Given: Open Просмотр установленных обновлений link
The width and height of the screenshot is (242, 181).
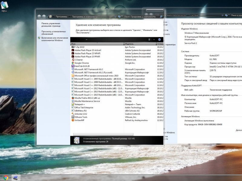Looking at the screenshot, I should (x=54, y=33).
